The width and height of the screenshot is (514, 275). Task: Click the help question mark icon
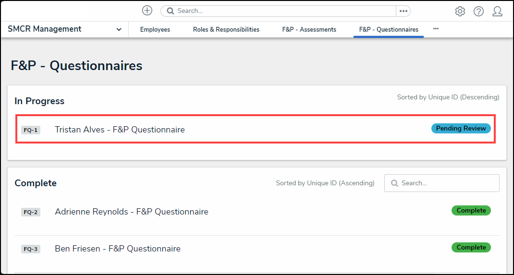[478, 12]
